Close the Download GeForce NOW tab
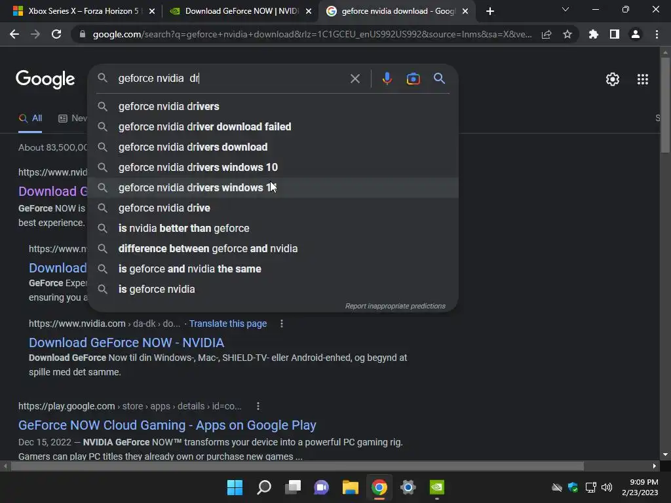671x503 pixels. coord(309,11)
